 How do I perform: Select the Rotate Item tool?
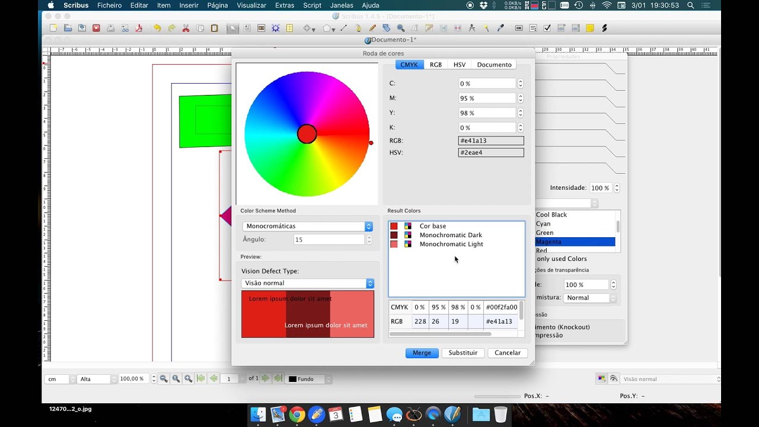tap(387, 28)
